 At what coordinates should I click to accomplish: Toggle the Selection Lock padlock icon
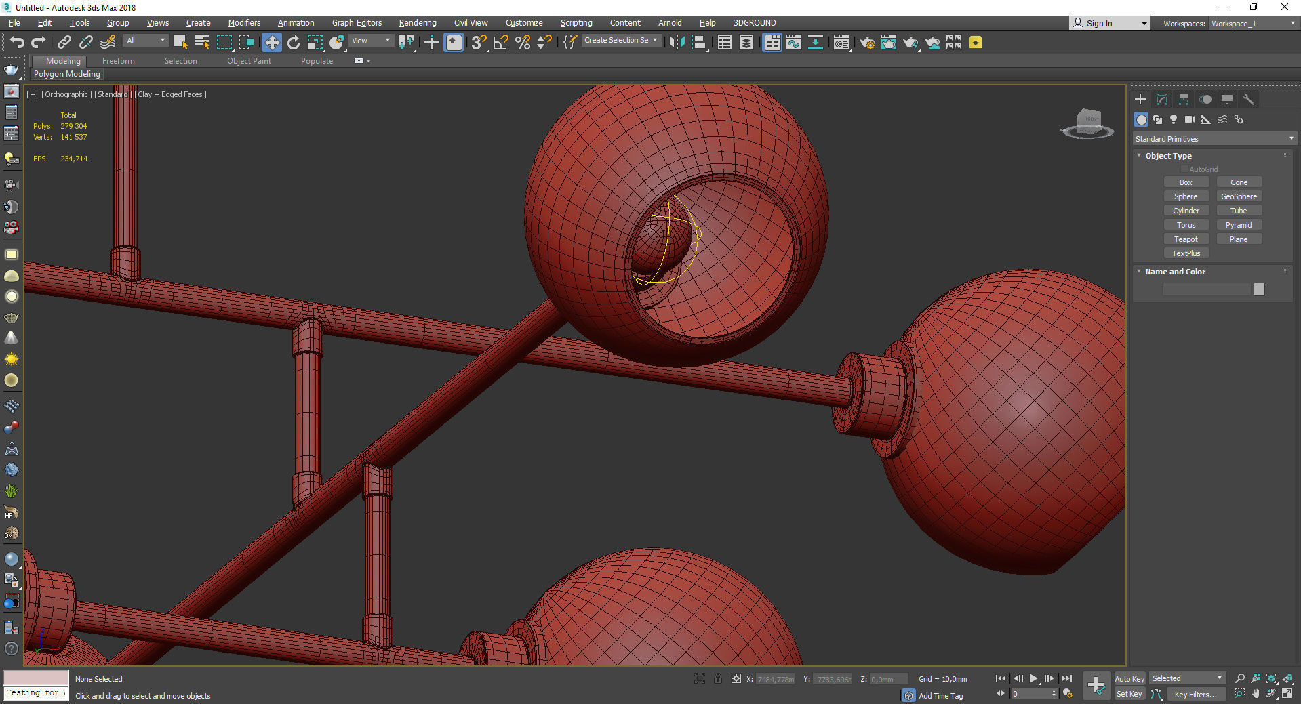pyautogui.click(x=718, y=678)
